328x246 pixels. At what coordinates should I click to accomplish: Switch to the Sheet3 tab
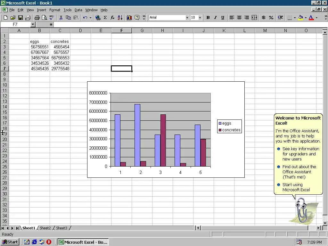click(x=61, y=228)
